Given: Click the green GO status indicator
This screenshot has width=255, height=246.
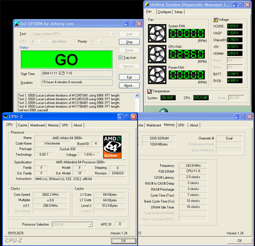Looking at the screenshot, I should [x=67, y=59].
